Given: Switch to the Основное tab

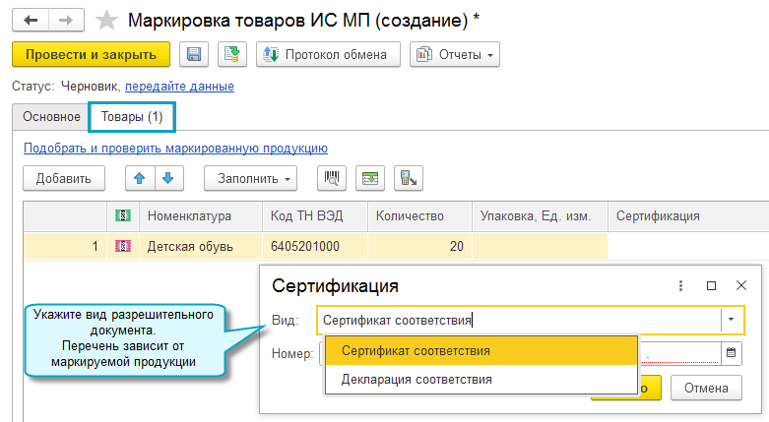Looking at the screenshot, I should (51, 117).
